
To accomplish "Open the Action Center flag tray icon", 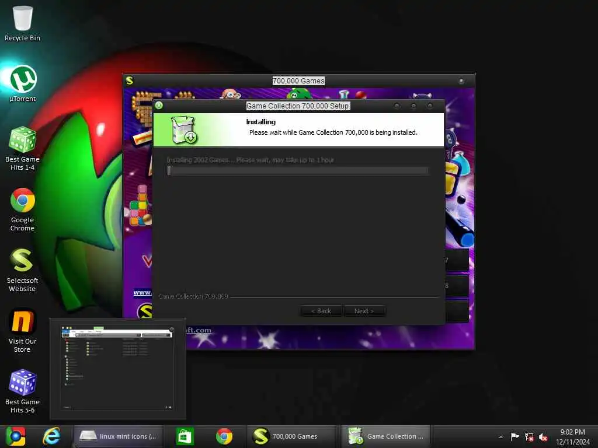I will pyautogui.click(x=515, y=436).
